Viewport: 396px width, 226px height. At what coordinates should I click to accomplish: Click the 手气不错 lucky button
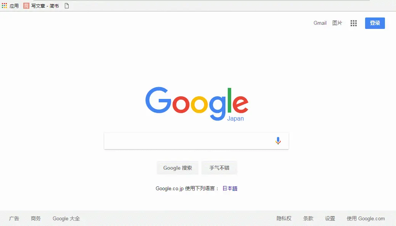point(219,168)
